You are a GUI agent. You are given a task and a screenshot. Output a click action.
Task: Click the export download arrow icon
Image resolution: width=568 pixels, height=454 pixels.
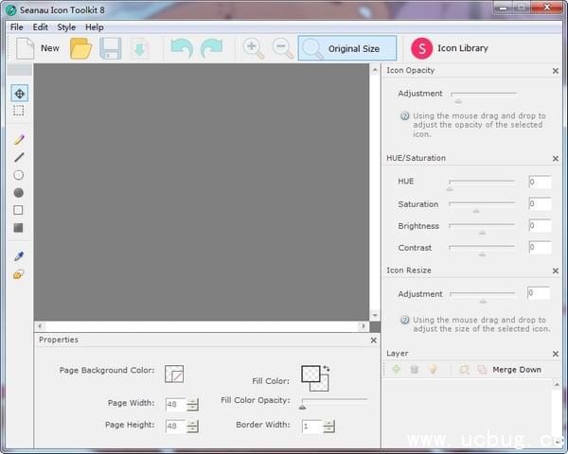(x=140, y=48)
